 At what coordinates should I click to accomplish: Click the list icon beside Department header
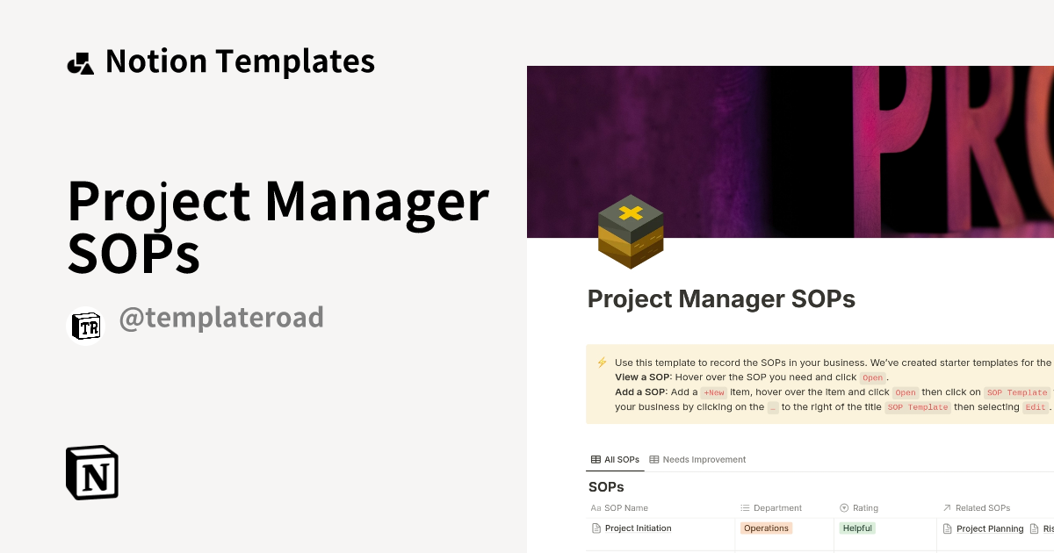point(745,507)
